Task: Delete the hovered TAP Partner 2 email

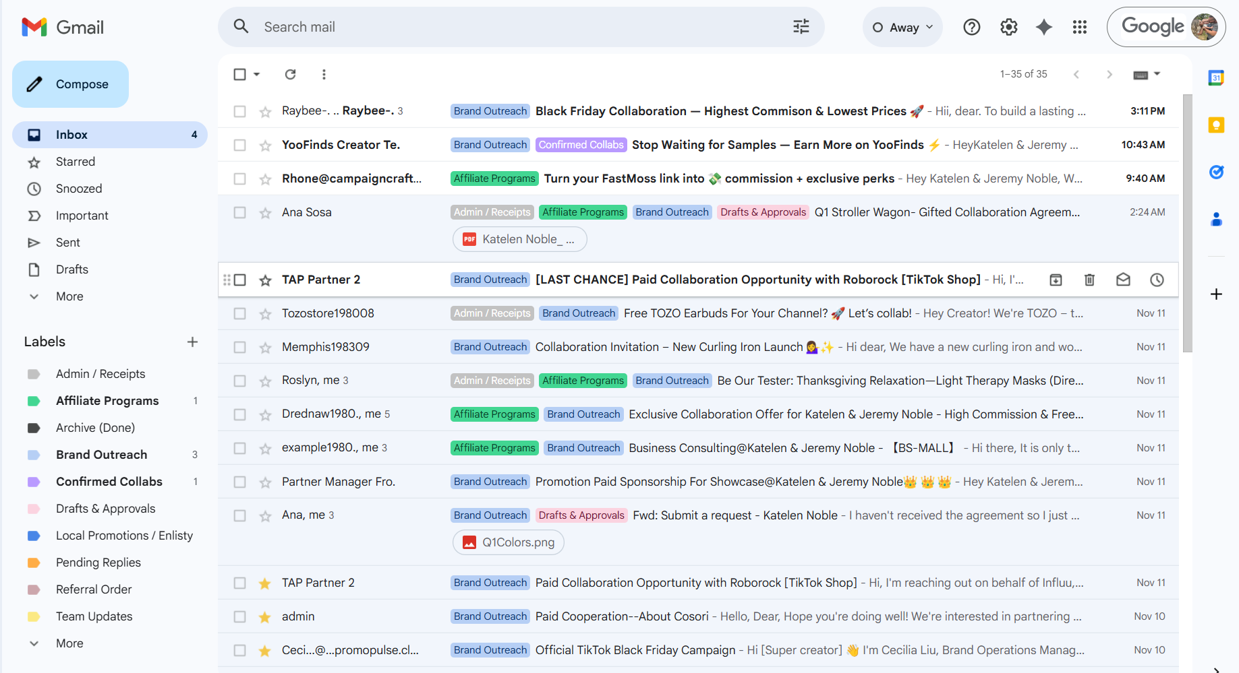Action: tap(1089, 280)
